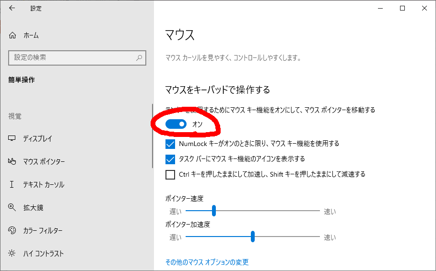Viewport: 436px width, 271px height.
Task: Open ディスプレイ settings page
Action: [x=37, y=139]
